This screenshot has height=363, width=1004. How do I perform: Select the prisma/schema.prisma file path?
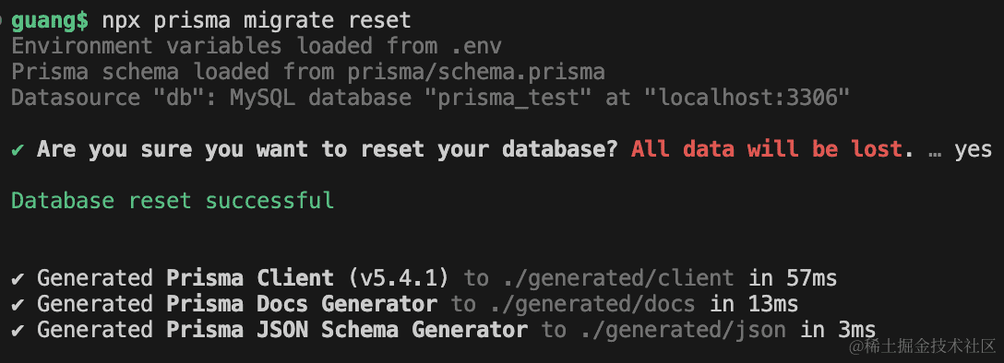click(x=476, y=72)
